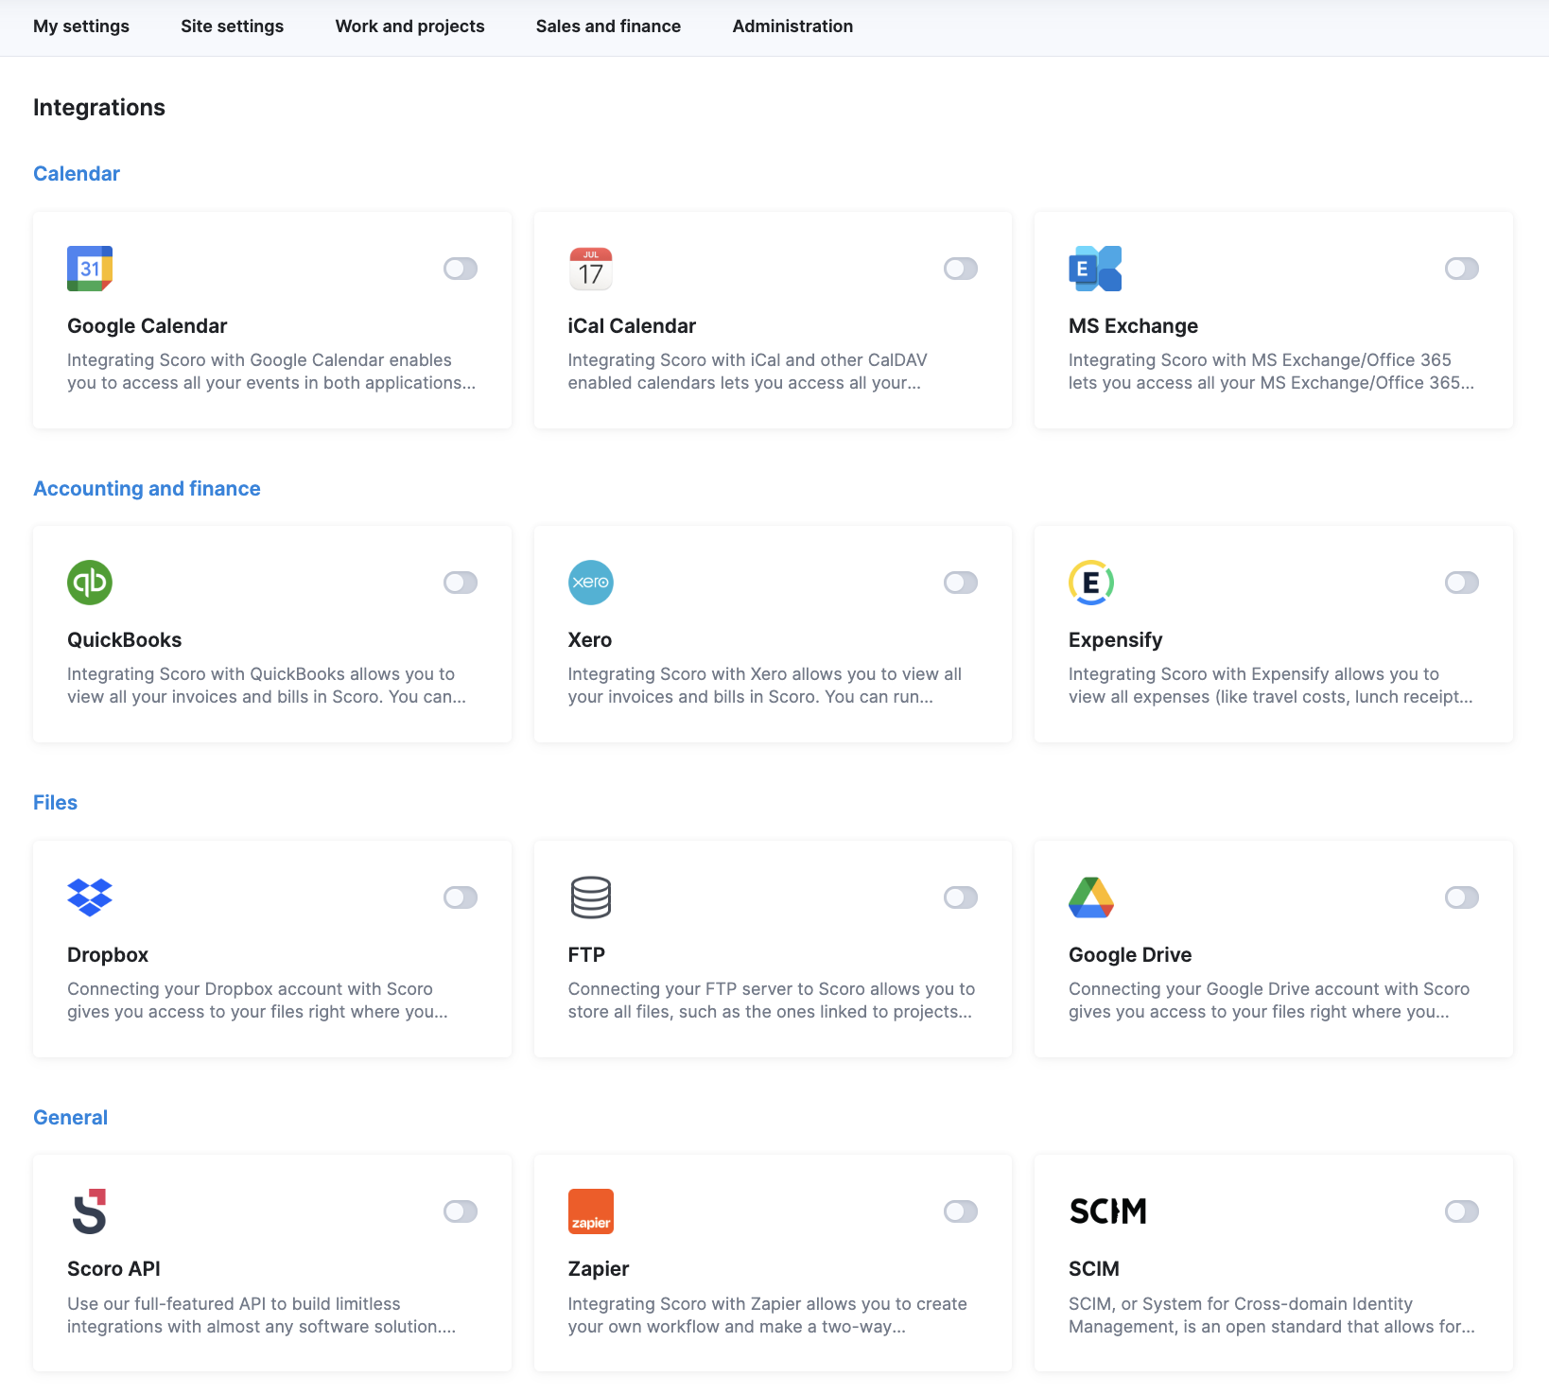Viewport: 1549px width, 1394px height.
Task: Toggle the Xero integration on
Action: coord(961,583)
